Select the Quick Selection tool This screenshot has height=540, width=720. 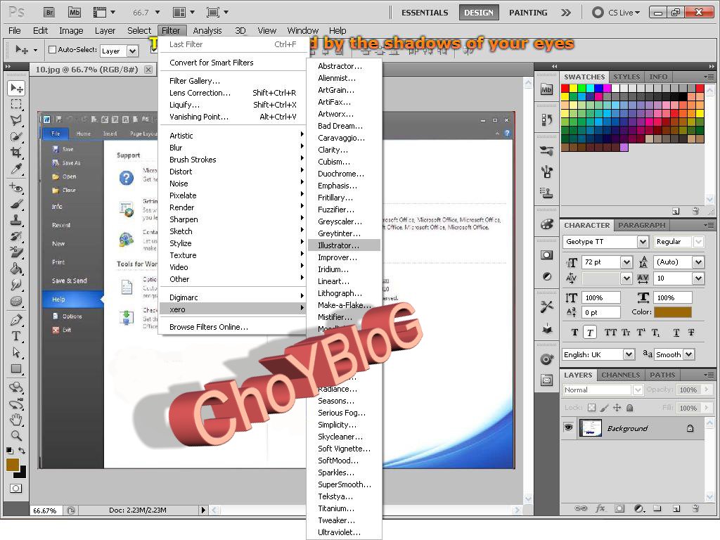(16, 136)
